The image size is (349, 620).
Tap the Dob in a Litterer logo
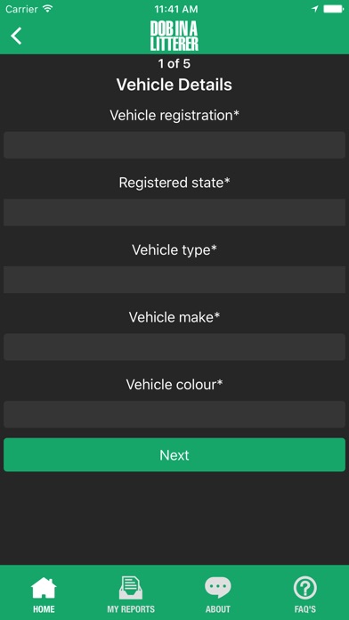(x=174, y=36)
